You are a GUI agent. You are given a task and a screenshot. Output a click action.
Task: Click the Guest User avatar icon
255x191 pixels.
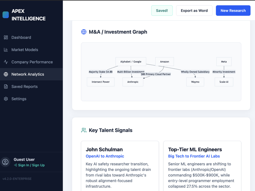point(5,162)
